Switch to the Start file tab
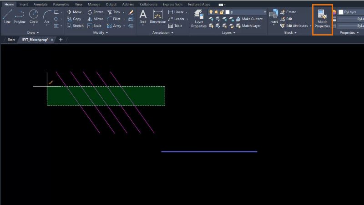The height and width of the screenshot is (205, 364). (11, 40)
